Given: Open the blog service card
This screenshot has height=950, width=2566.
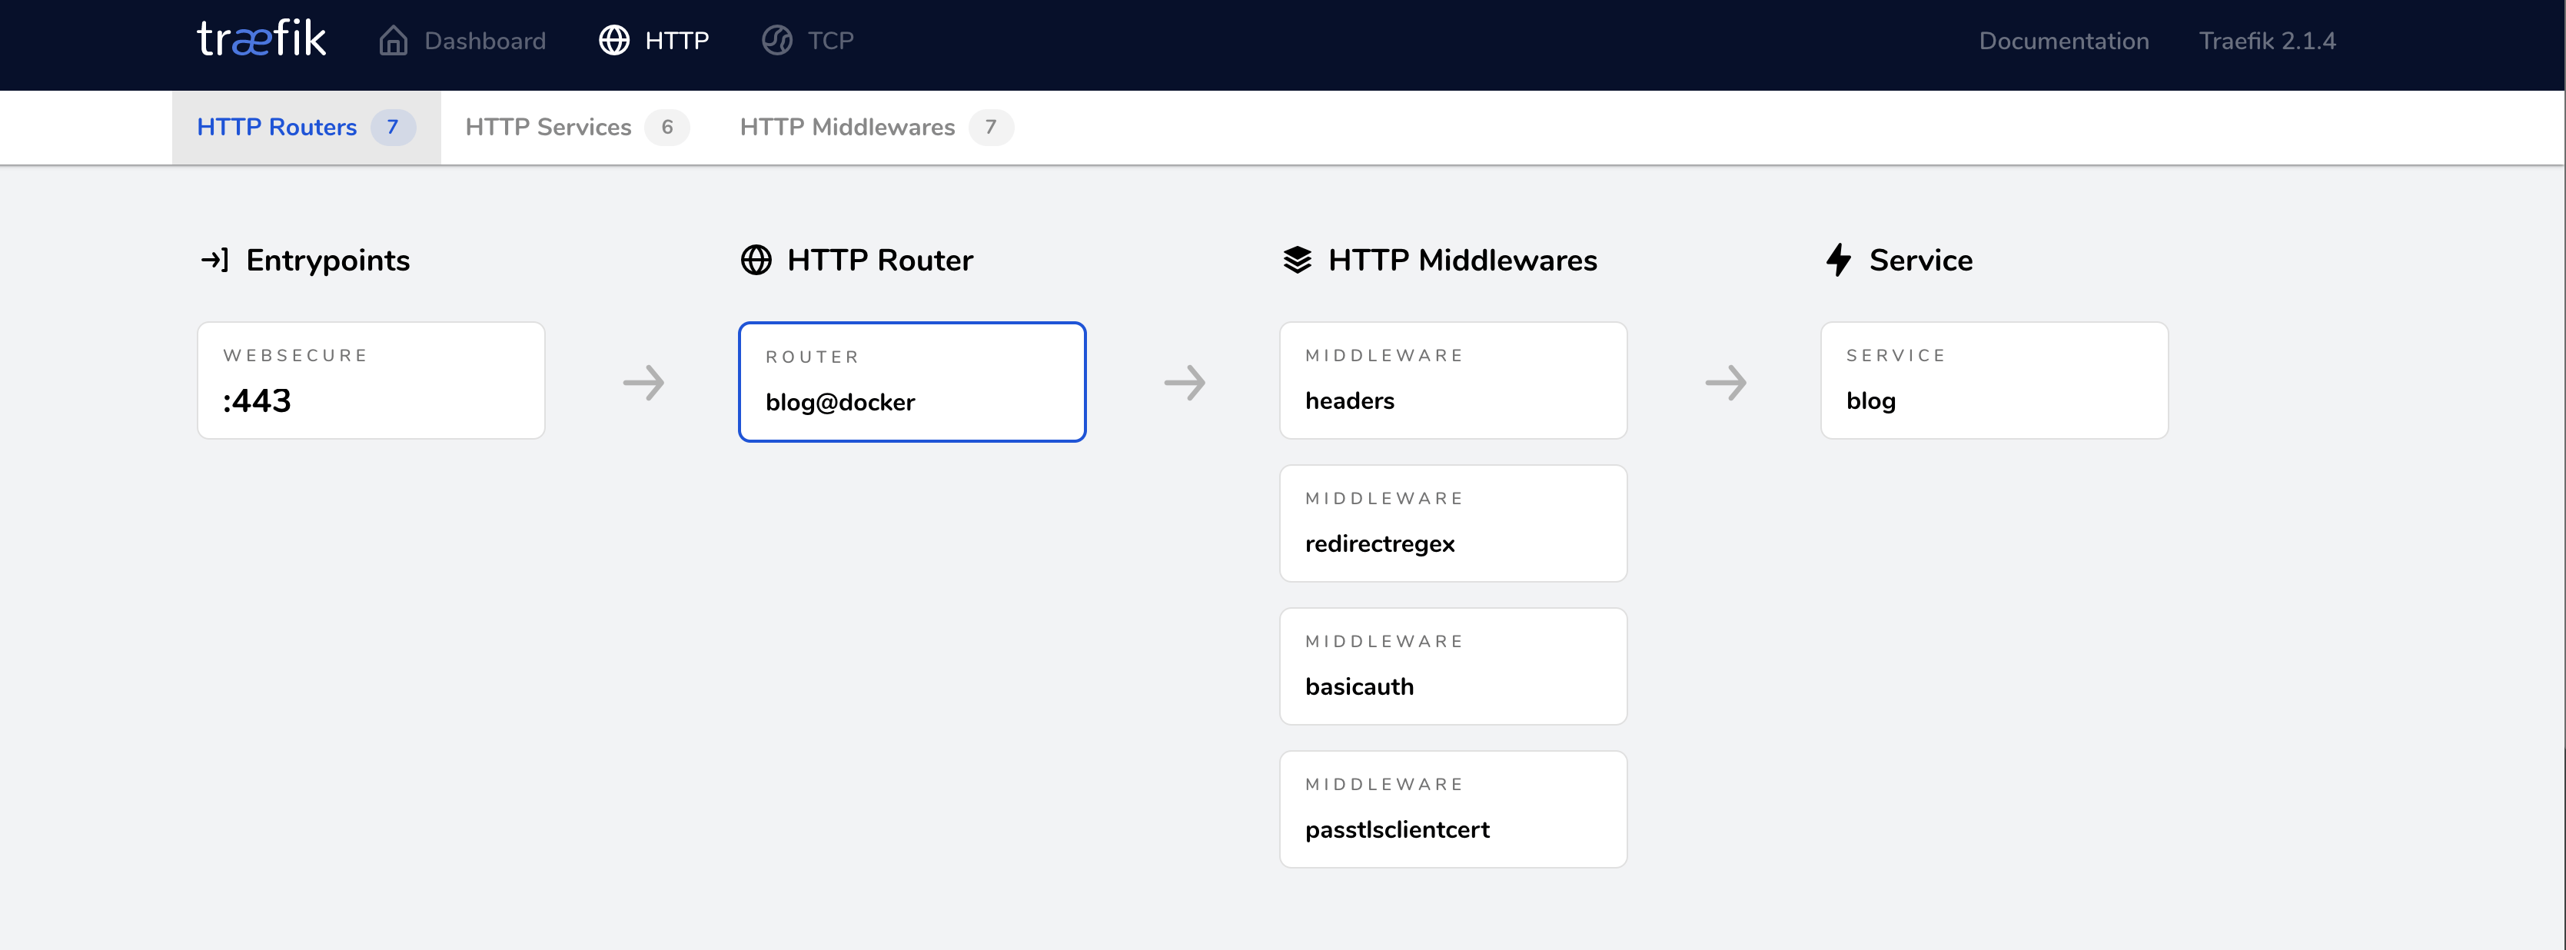Looking at the screenshot, I should point(1993,380).
